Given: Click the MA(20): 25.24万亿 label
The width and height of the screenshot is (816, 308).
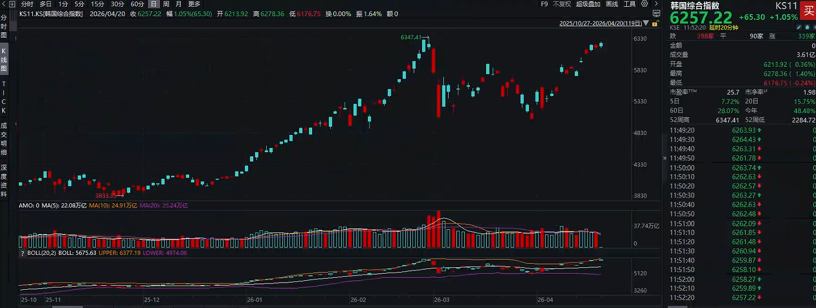Looking at the screenshot, I should 164,205.
